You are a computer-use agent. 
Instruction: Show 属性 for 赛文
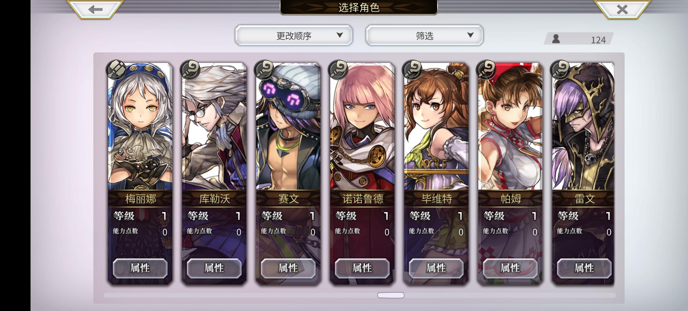288,268
